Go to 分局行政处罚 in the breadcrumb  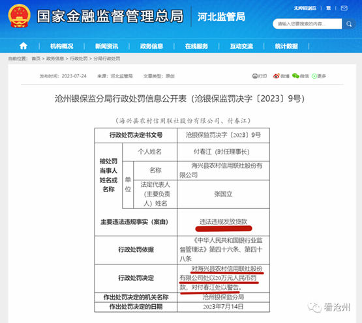(107, 59)
